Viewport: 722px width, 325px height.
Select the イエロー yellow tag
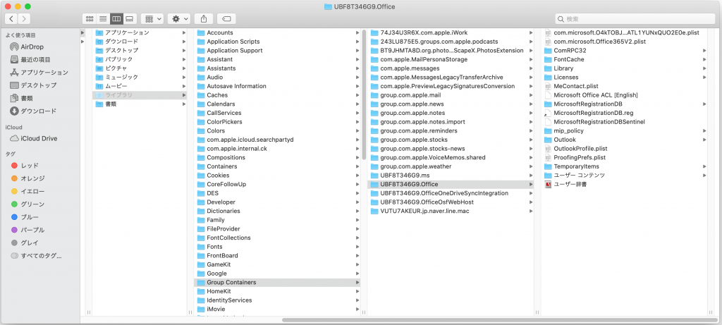pos(27,191)
